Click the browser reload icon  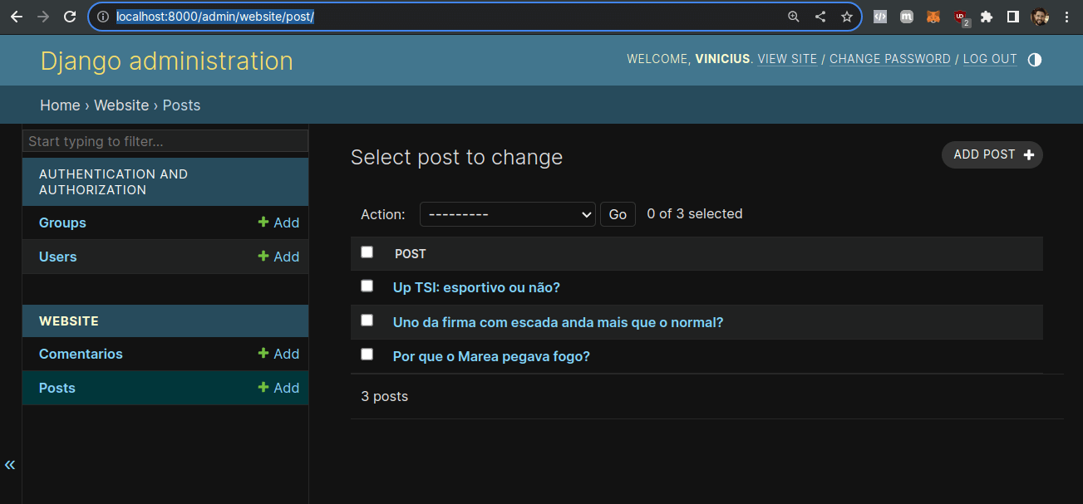[70, 17]
